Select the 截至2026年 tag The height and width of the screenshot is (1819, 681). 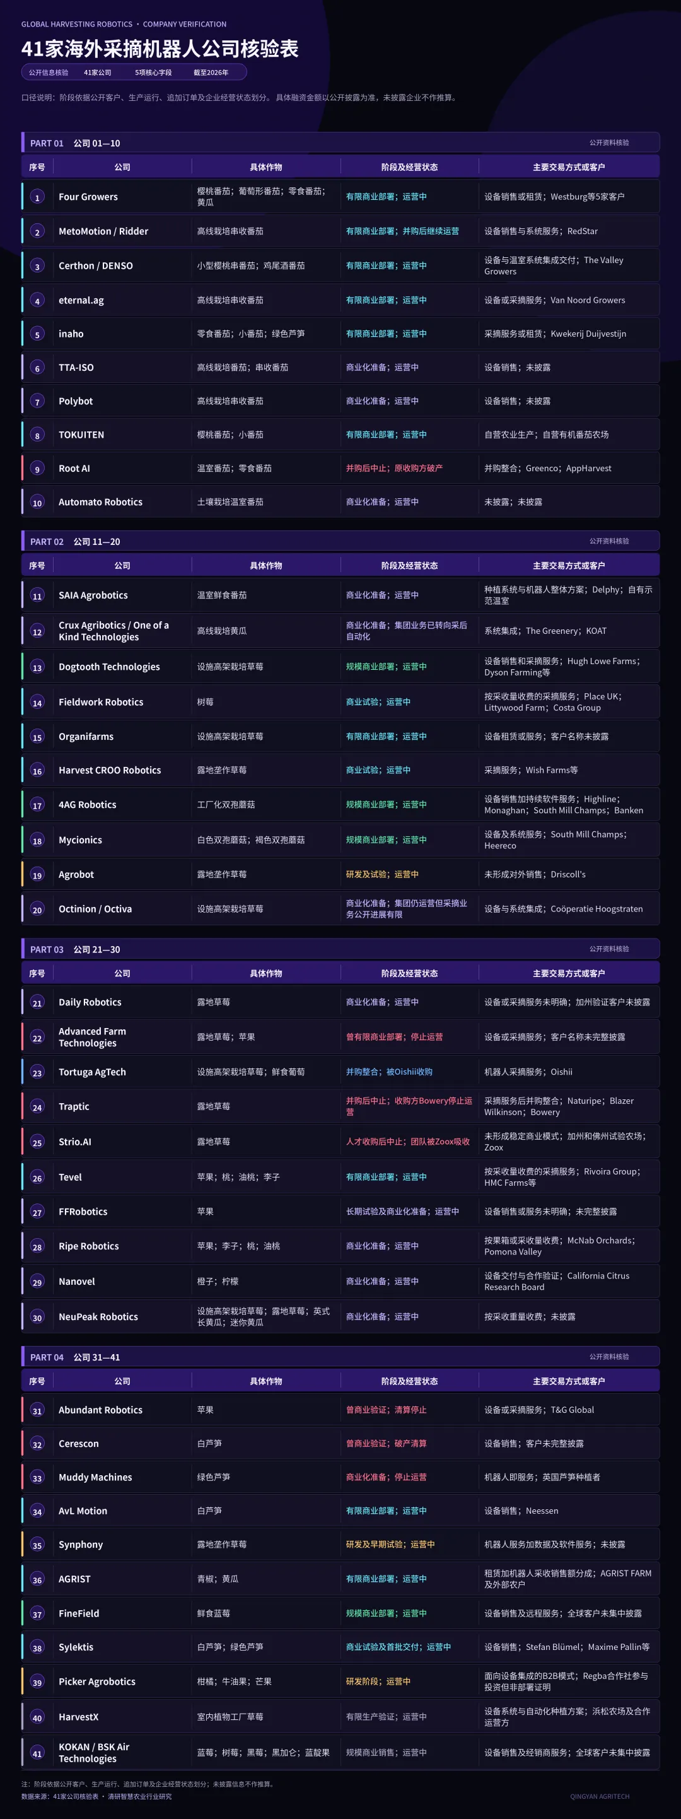[211, 72]
